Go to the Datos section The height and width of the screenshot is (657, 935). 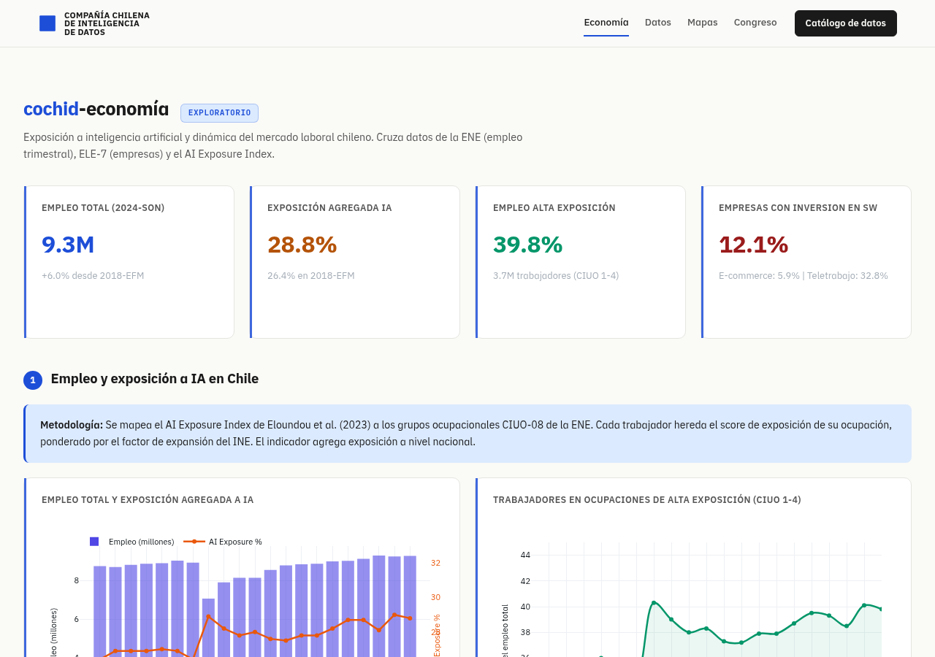click(x=658, y=23)
